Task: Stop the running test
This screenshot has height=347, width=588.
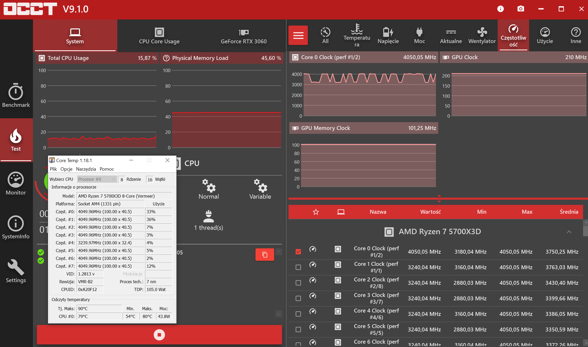Action: tap(159, 335)
